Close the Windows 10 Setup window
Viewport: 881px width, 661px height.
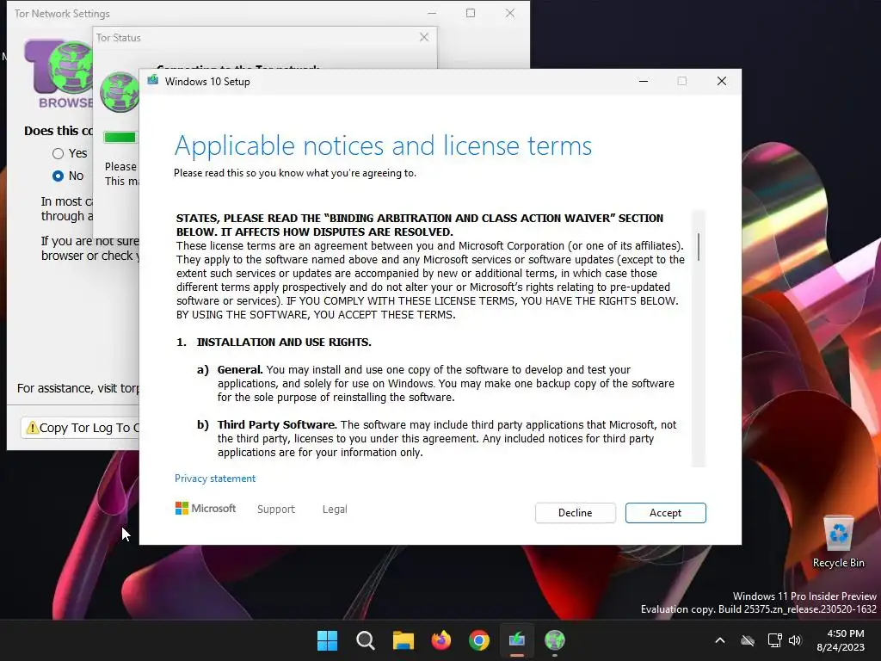(722, 82)
